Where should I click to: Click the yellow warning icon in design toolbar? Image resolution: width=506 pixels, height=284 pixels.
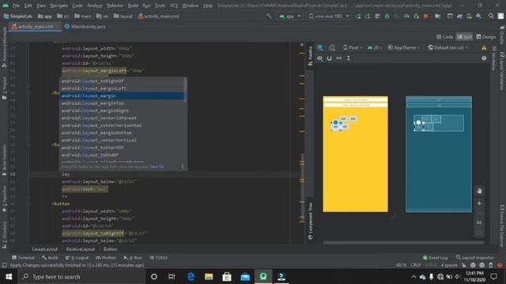(x=484, y=47)
